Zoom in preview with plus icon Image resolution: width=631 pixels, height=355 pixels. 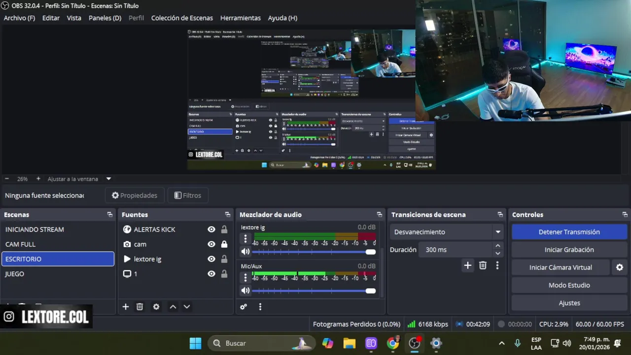pyautogui.click(x=38, y=178)
